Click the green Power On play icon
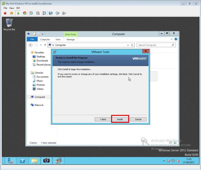Screen dimensions: 201x170 (18, 13)
